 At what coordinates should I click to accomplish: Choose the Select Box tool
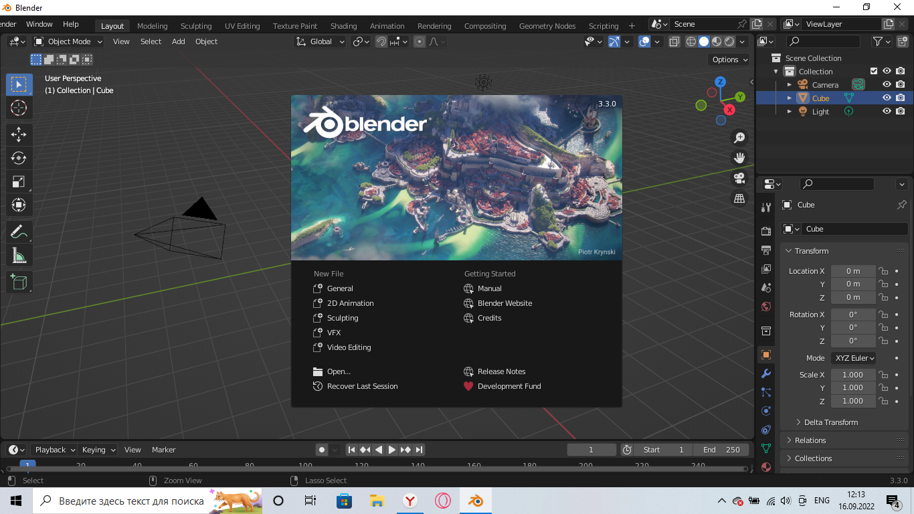[x=19, y=84]
